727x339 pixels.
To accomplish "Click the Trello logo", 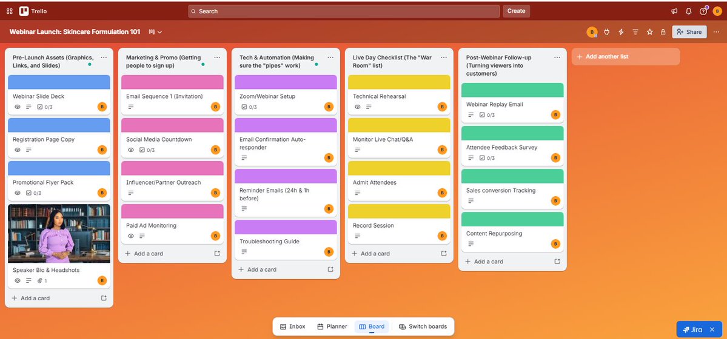I will 33,11.
